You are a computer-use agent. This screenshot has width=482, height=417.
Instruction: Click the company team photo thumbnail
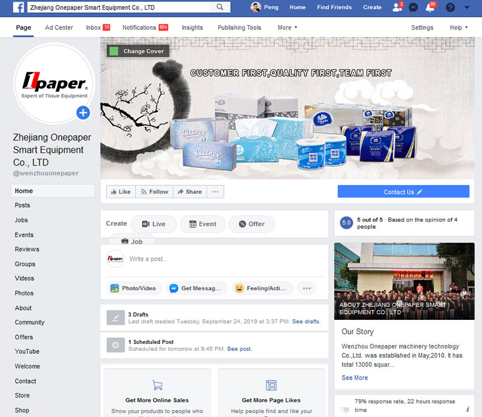[404, 281]
